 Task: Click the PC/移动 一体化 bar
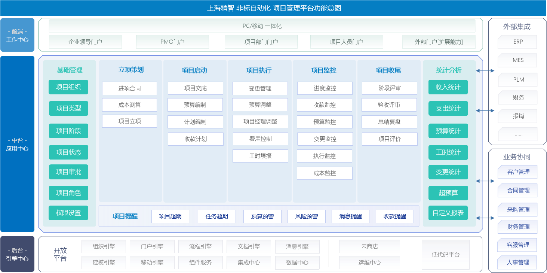click(262, 26)
